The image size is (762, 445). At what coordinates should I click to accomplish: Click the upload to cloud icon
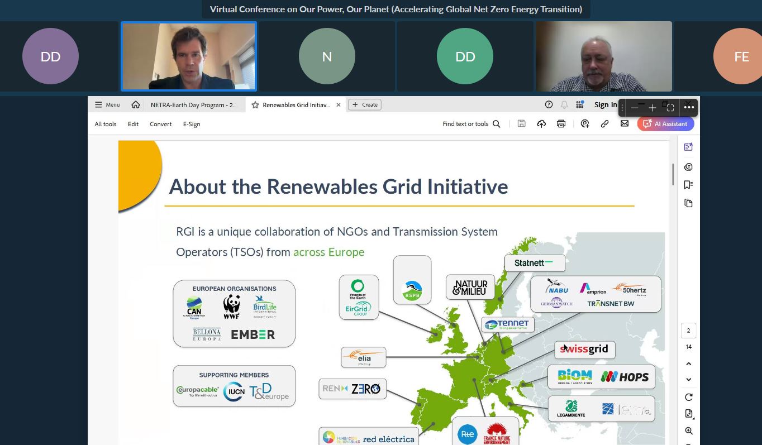pyautogui.click(x=541, y=124)
